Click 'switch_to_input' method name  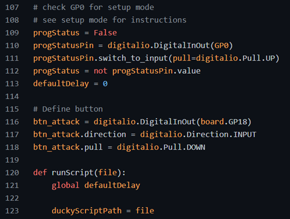[133, 59]
